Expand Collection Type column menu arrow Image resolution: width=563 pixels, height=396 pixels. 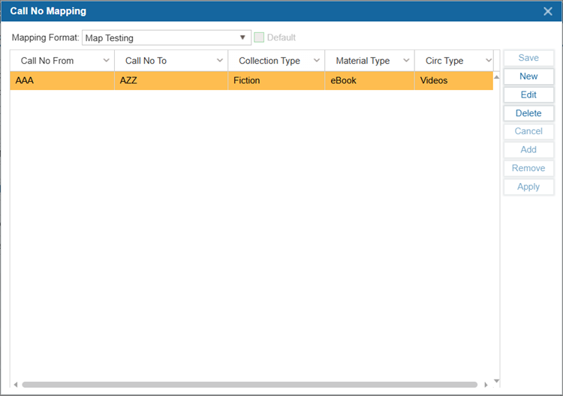[316, 61]
